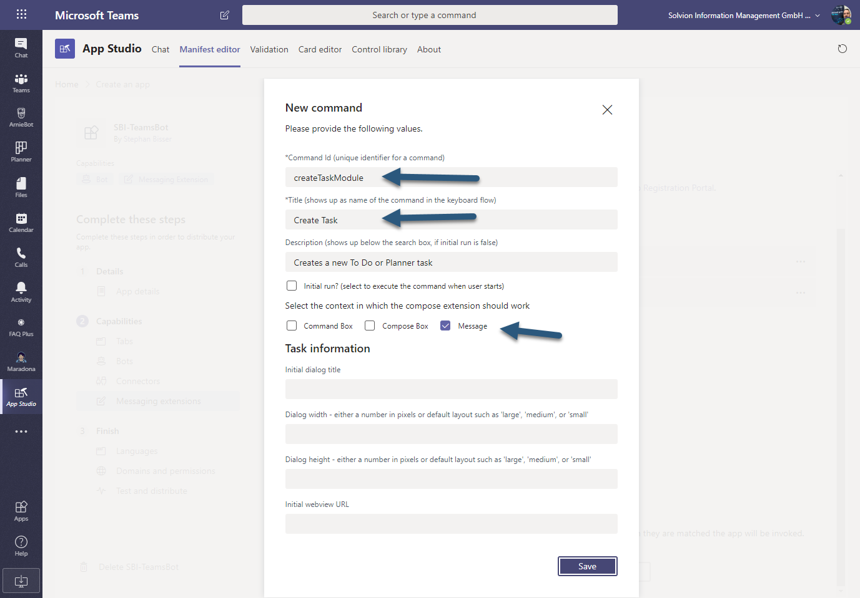Viewport: 860px width, 598px height.
Task: Click the Task information heading
Action: pyautogui.click(x=328, y=349)
